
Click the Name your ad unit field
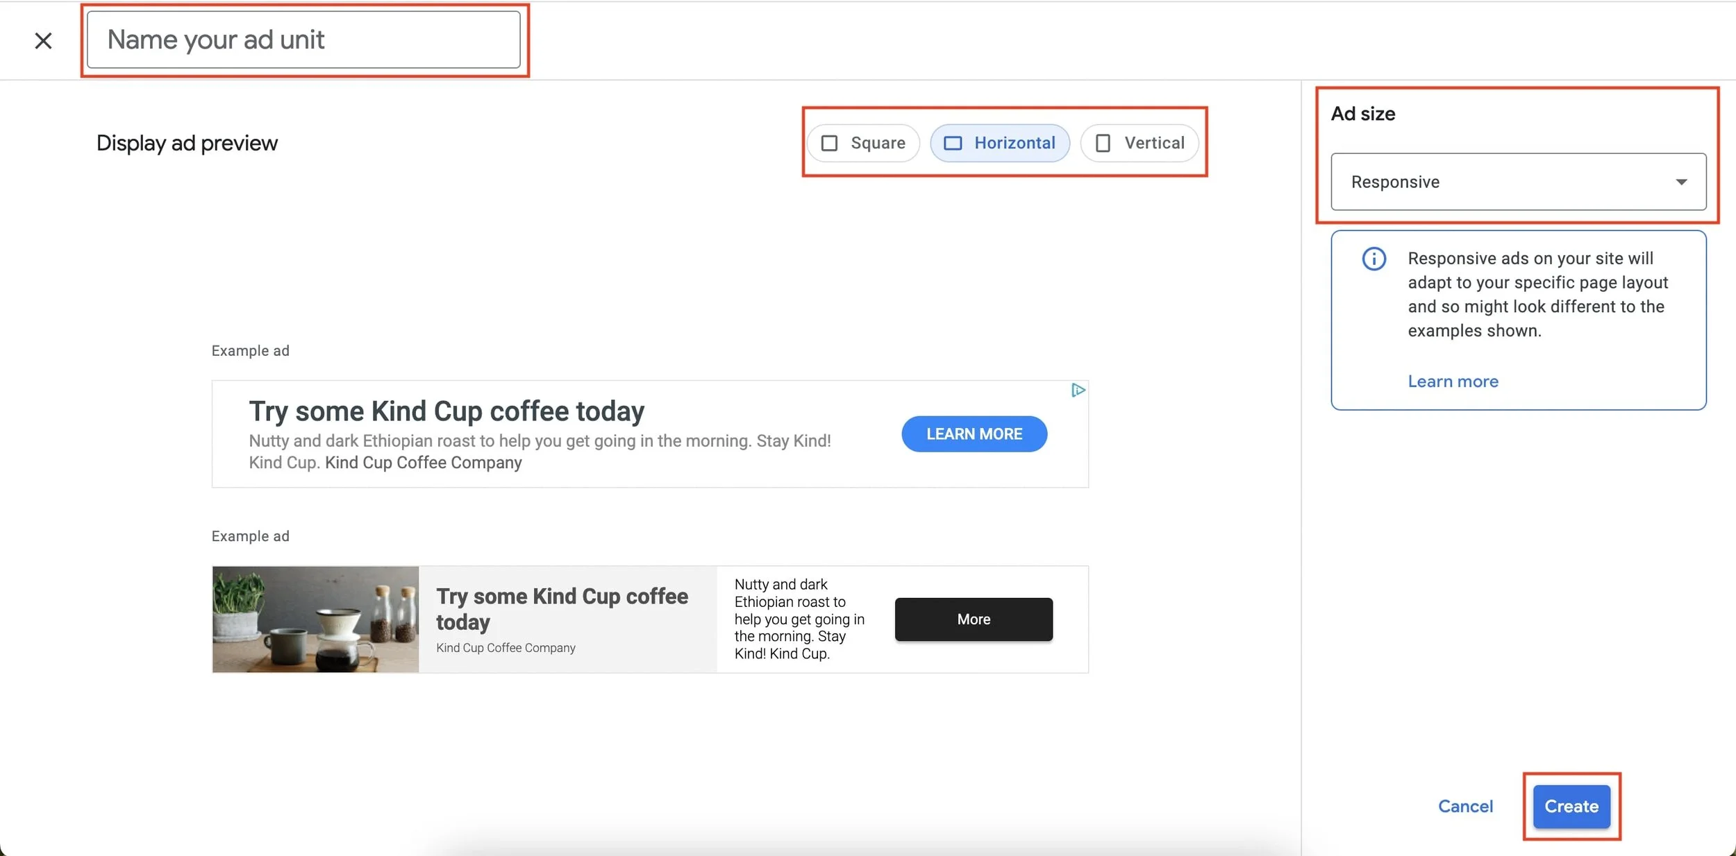[x=303, y=40]
